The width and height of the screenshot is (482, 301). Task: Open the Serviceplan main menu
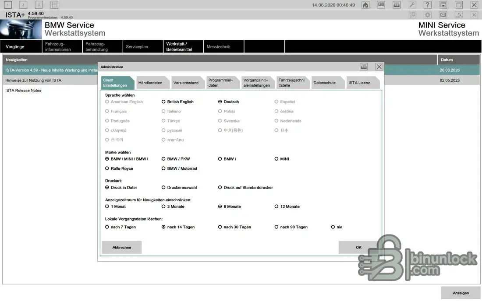click(143, 47)
